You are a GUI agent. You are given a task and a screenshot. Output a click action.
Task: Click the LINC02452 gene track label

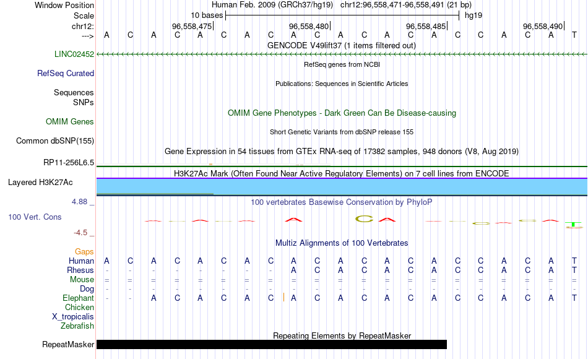click(74, 54)
